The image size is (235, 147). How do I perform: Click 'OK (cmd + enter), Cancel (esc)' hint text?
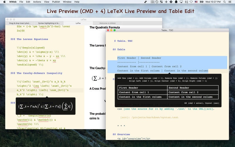202,103
